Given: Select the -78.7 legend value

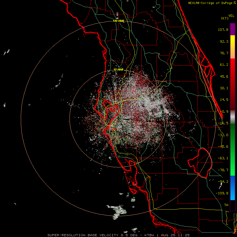Looking at the screenshot, I should (x=223, y=170).
